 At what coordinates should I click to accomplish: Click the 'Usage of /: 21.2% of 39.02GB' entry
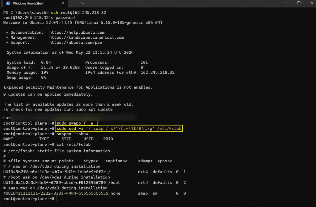(x=43, y=67)
